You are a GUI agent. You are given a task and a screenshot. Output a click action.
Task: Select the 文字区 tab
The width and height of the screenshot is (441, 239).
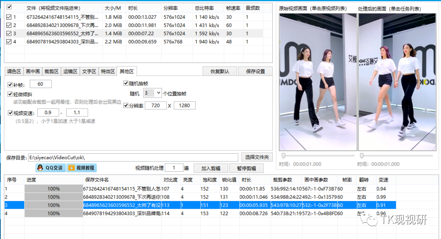click(89, 71)
